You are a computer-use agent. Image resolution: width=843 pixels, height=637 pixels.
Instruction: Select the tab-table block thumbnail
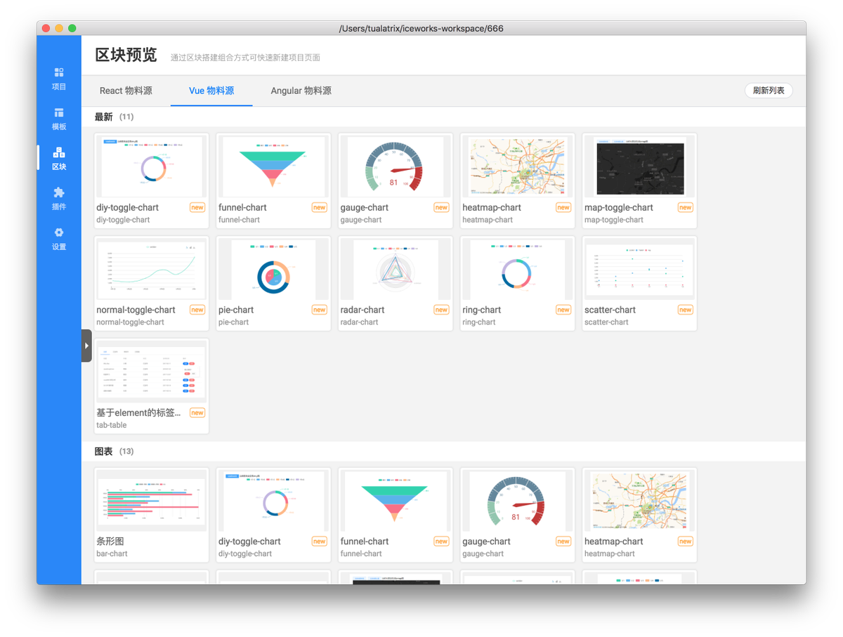(152, 372)
